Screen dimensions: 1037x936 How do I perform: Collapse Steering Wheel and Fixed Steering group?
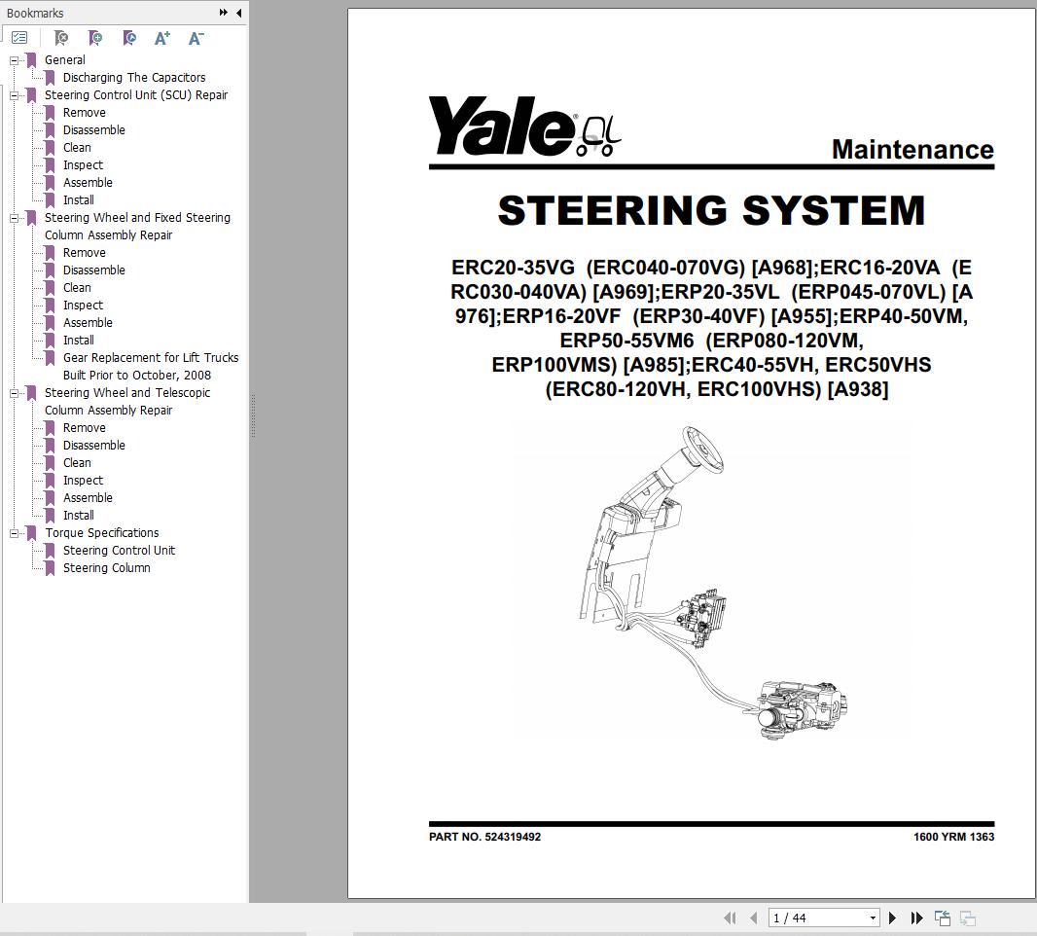coord(14,218)
